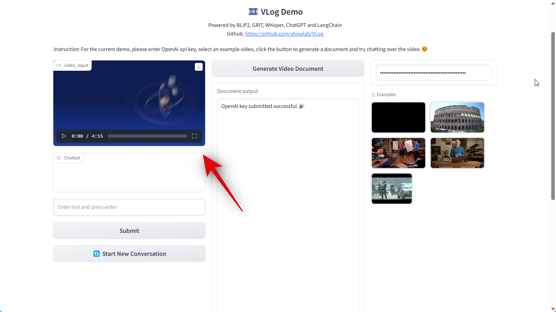This screenshot has height=312, width=556.
Task: Download the video using the top-right icon
Action: [x=199, y=67]
